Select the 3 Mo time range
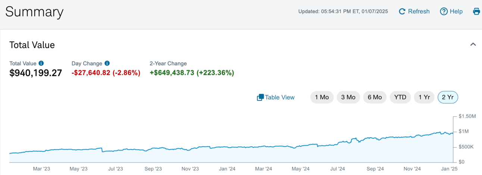Image resolution: width=482 pixels, height=175 pixels. coord(348,97)
